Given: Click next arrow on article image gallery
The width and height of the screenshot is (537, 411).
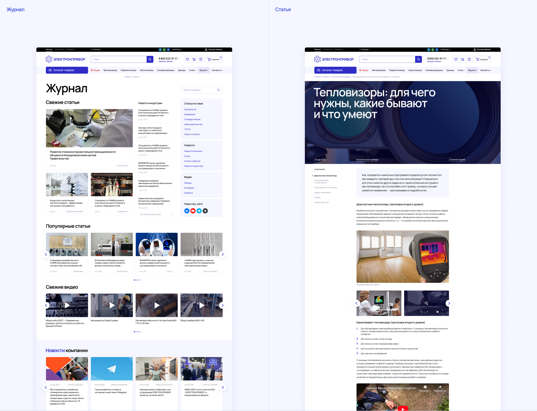Looking at the screenshot, I should coord(449,303).
